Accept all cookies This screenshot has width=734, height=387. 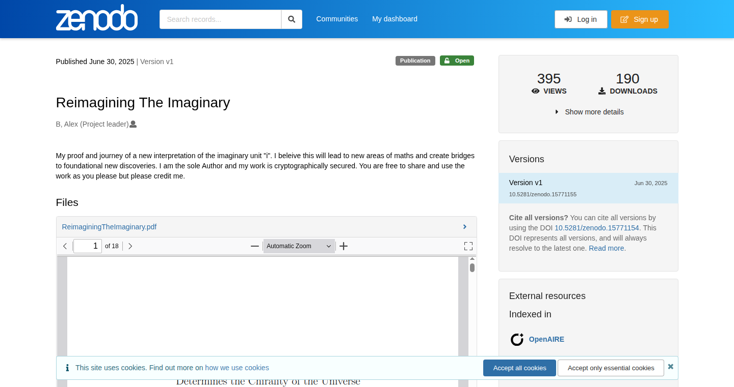(519, 368)
